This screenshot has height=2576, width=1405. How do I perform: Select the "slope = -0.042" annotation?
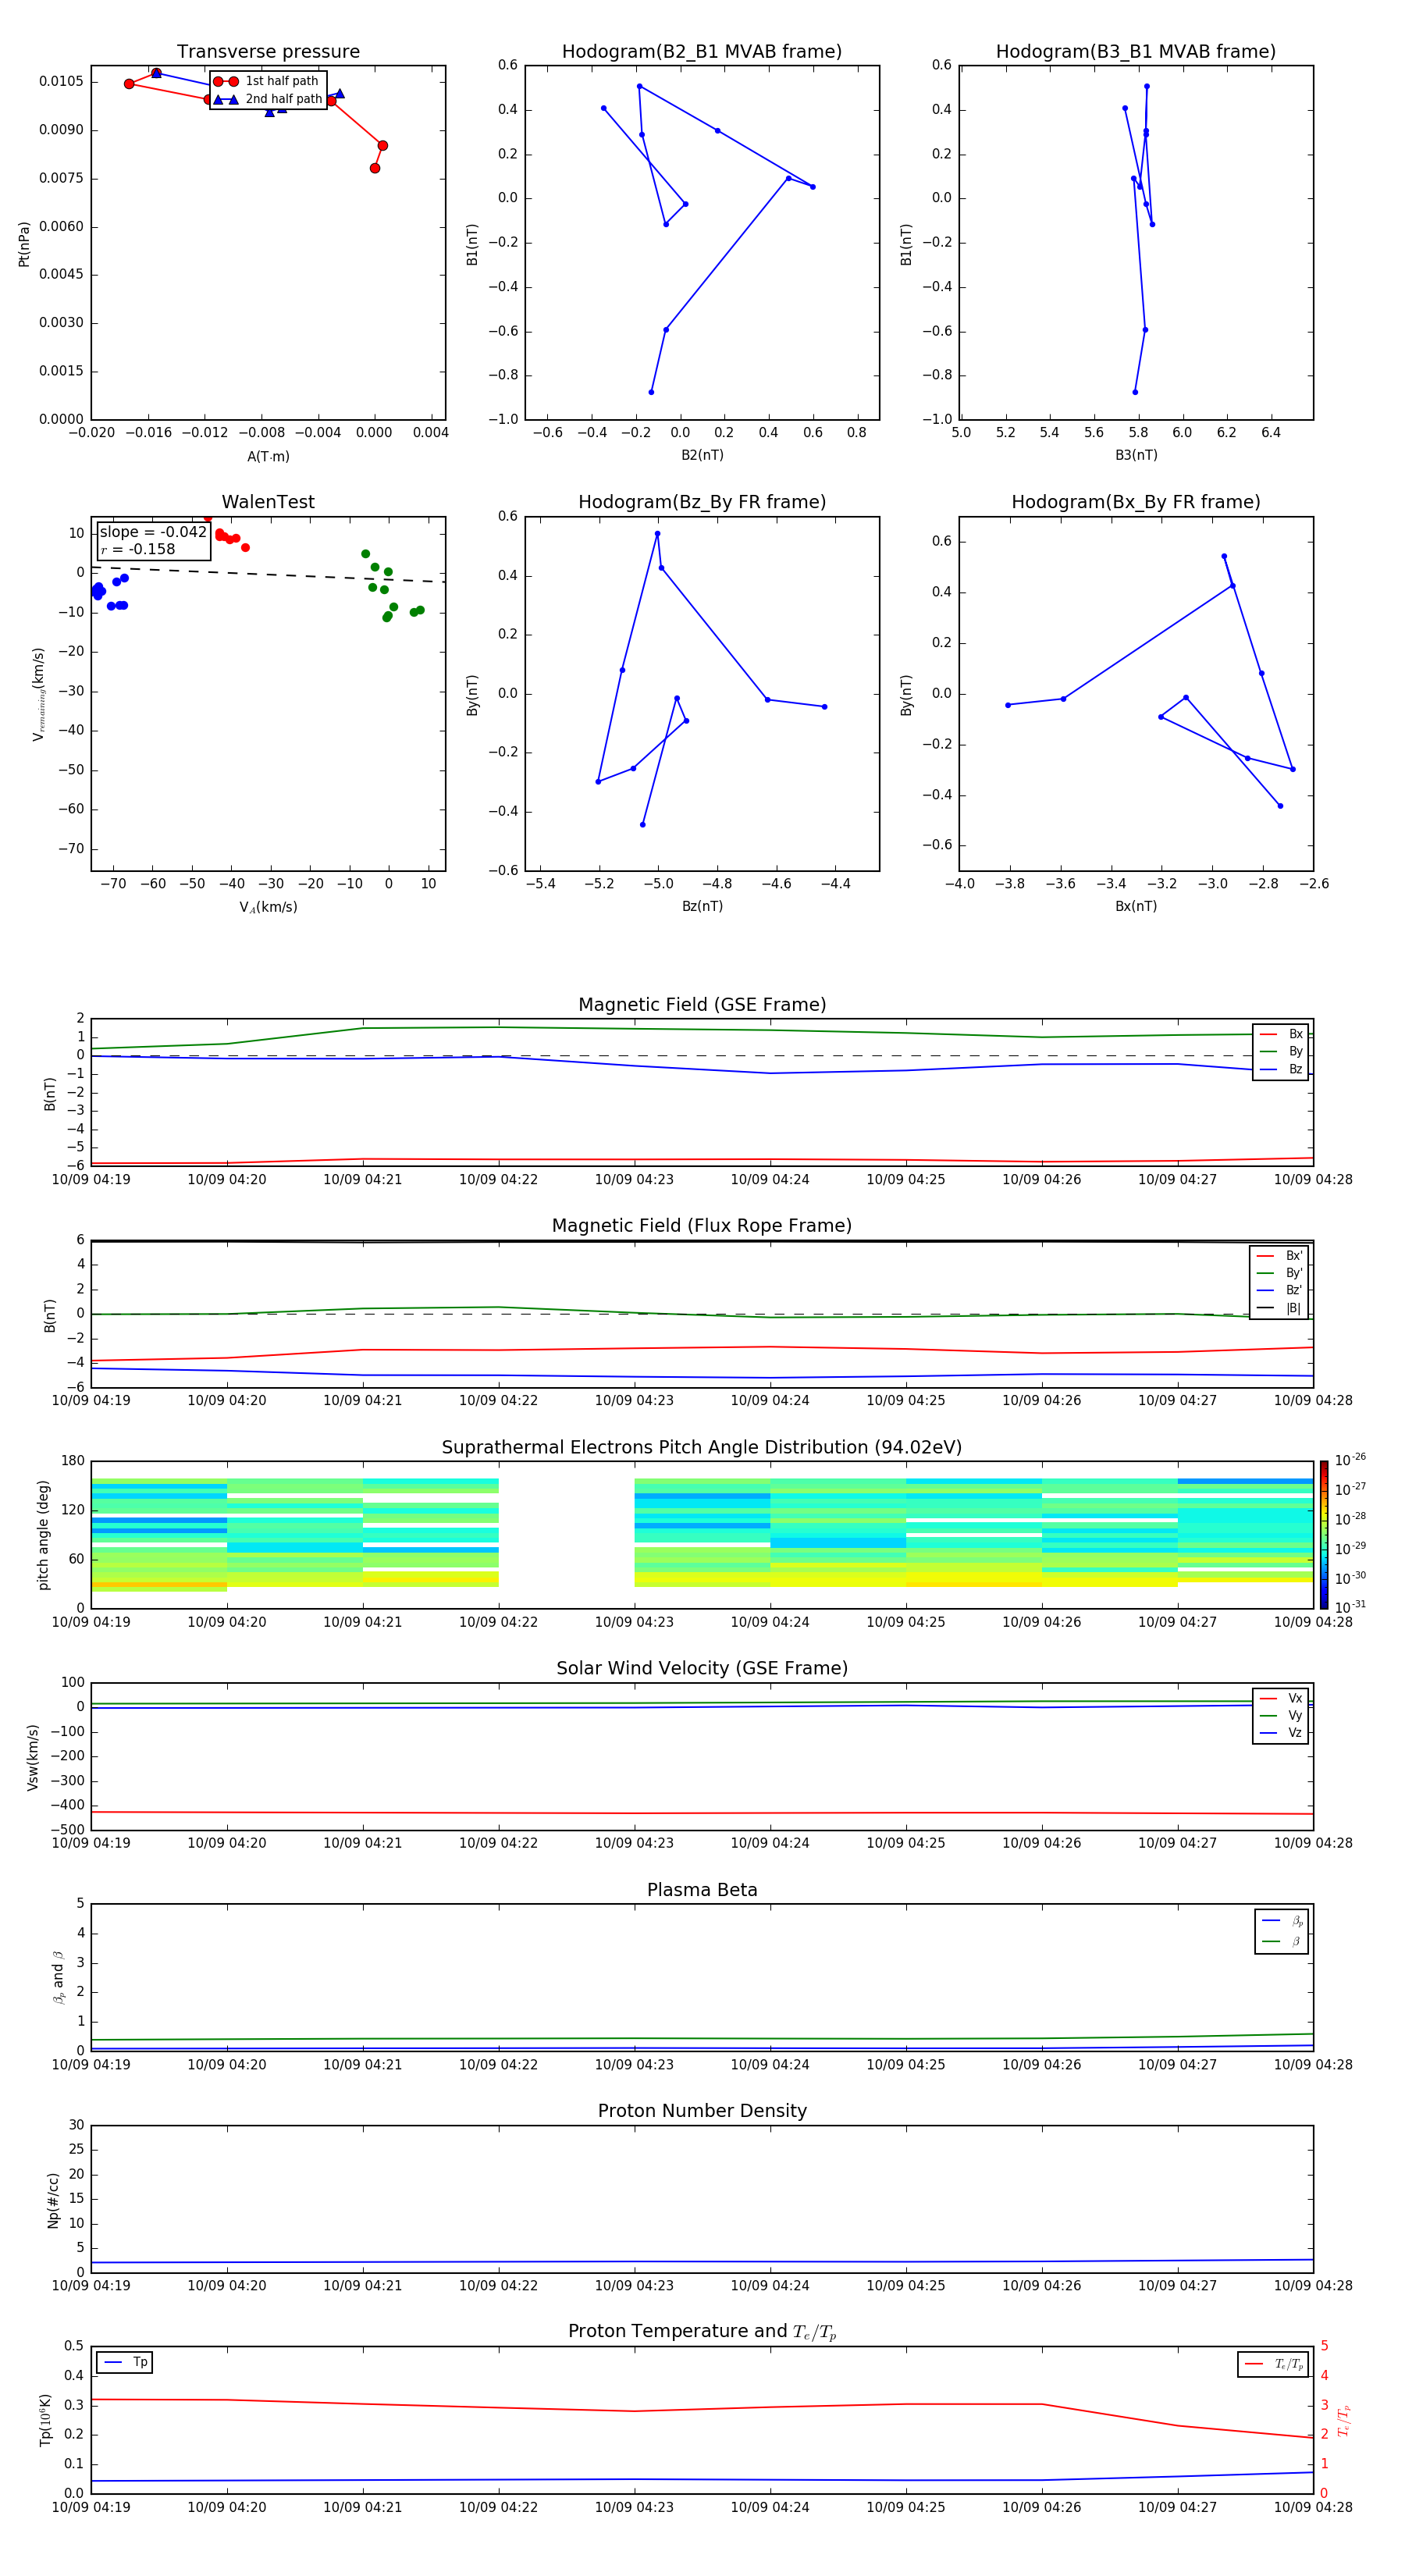pos(153,532)
